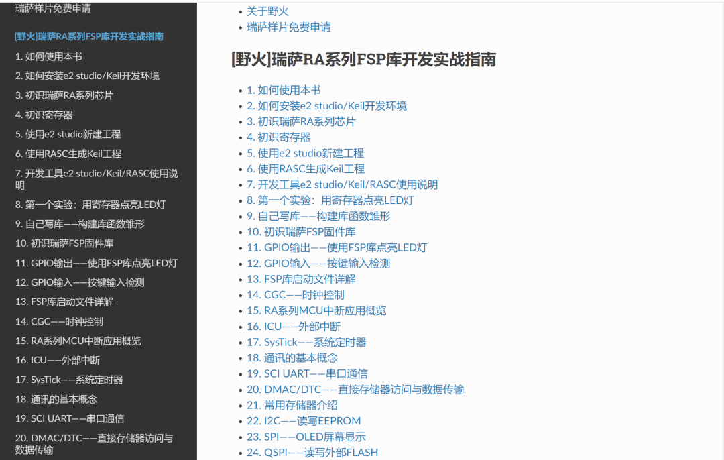The height and width of the screenshot is (460, 724).
Task: Open sidebar chapter 13. FSP库启动文件详解
Action: pyautogui.click(x=64, y=302)
